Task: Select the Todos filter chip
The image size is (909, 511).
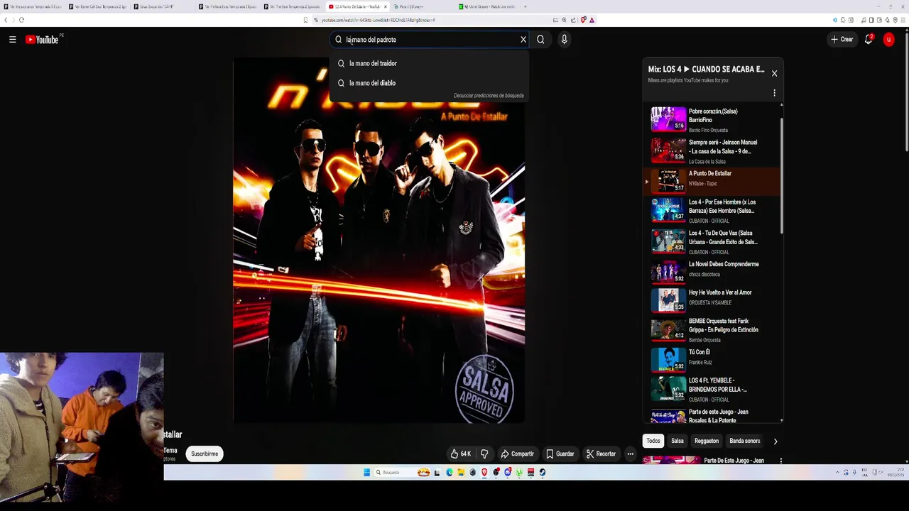Action: pos(653,441)
